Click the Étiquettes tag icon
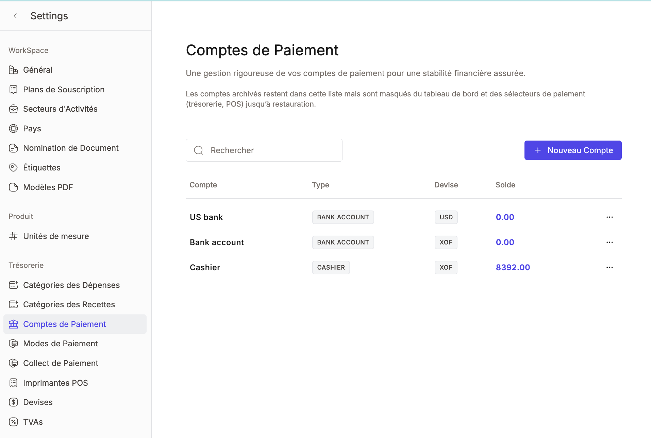The height and width of the screenshot is (438, 651). pos(13,168)
